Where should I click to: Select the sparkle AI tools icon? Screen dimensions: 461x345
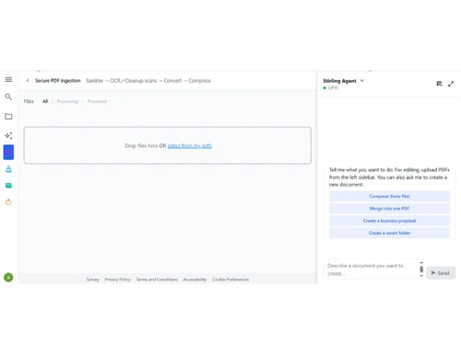pos(8,135)
